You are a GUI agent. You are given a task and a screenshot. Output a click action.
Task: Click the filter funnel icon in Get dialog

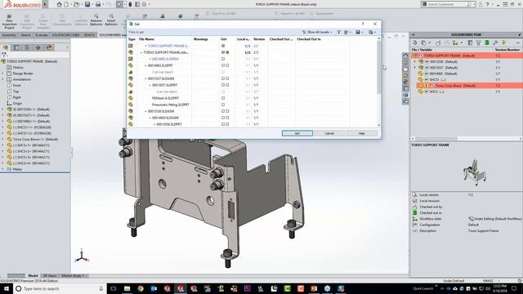pos(338,32)
